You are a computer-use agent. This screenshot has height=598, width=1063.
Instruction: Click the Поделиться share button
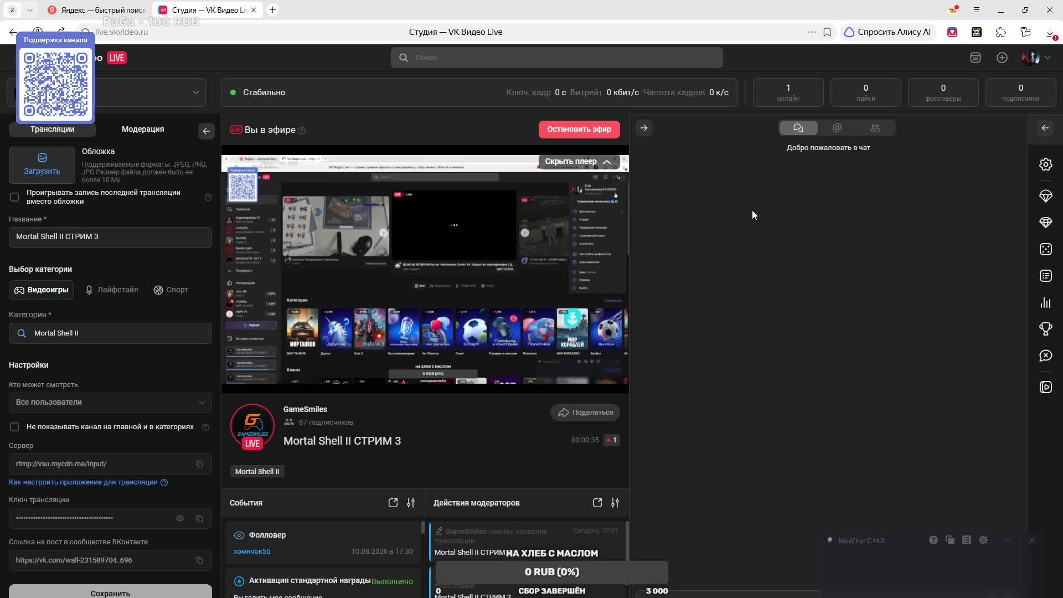pos(585,413)
